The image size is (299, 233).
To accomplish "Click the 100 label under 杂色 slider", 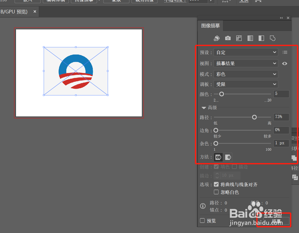I will tap(268, 149).
